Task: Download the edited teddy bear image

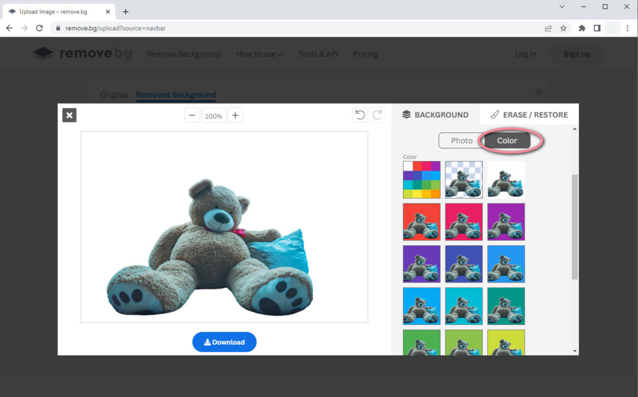Action: click(224, 342)
